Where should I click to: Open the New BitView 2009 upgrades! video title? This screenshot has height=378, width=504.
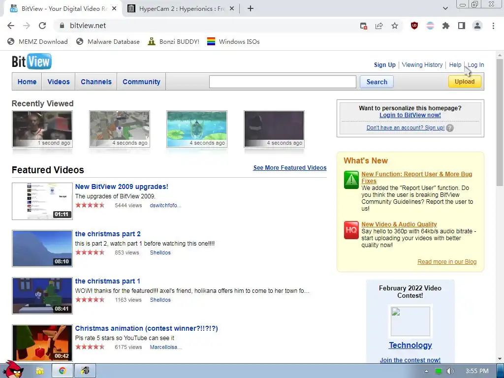click(x=122, y=187)
